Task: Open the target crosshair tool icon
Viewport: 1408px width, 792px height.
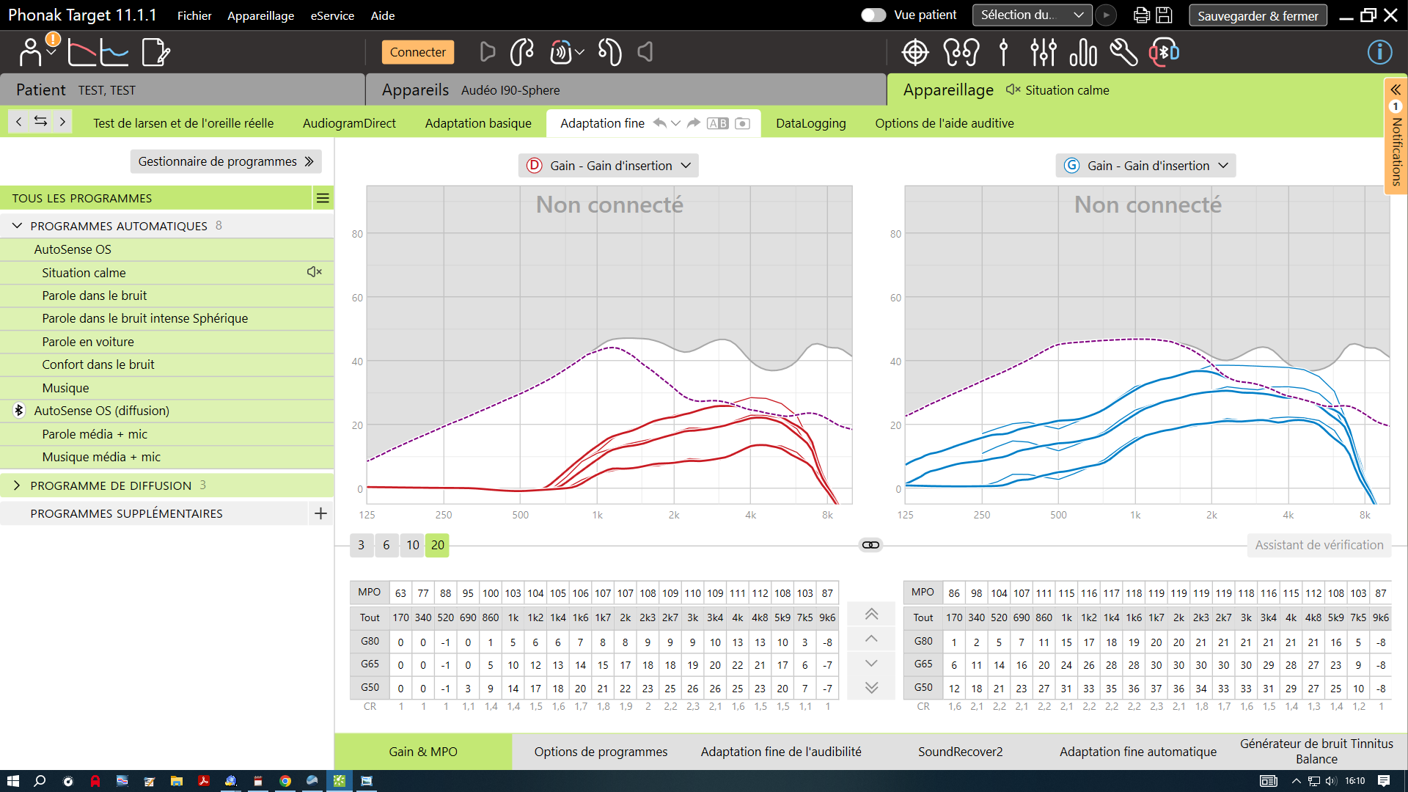Action: [x=914, y=52]
